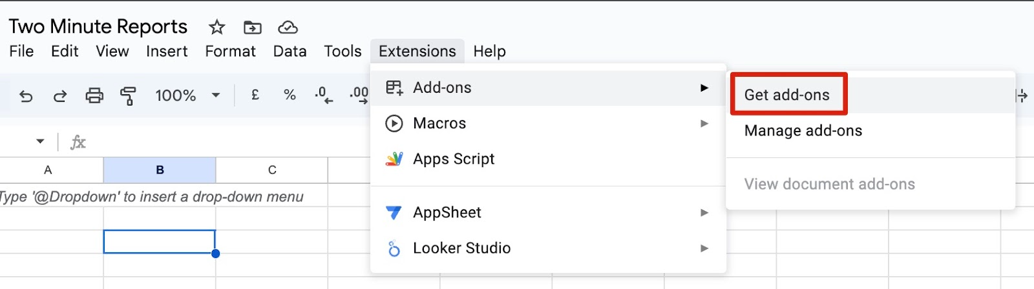The height and width of the screenshot is (289, 1034).
Task: Format as currency with pound icon
Action: (x=255, y=95)
